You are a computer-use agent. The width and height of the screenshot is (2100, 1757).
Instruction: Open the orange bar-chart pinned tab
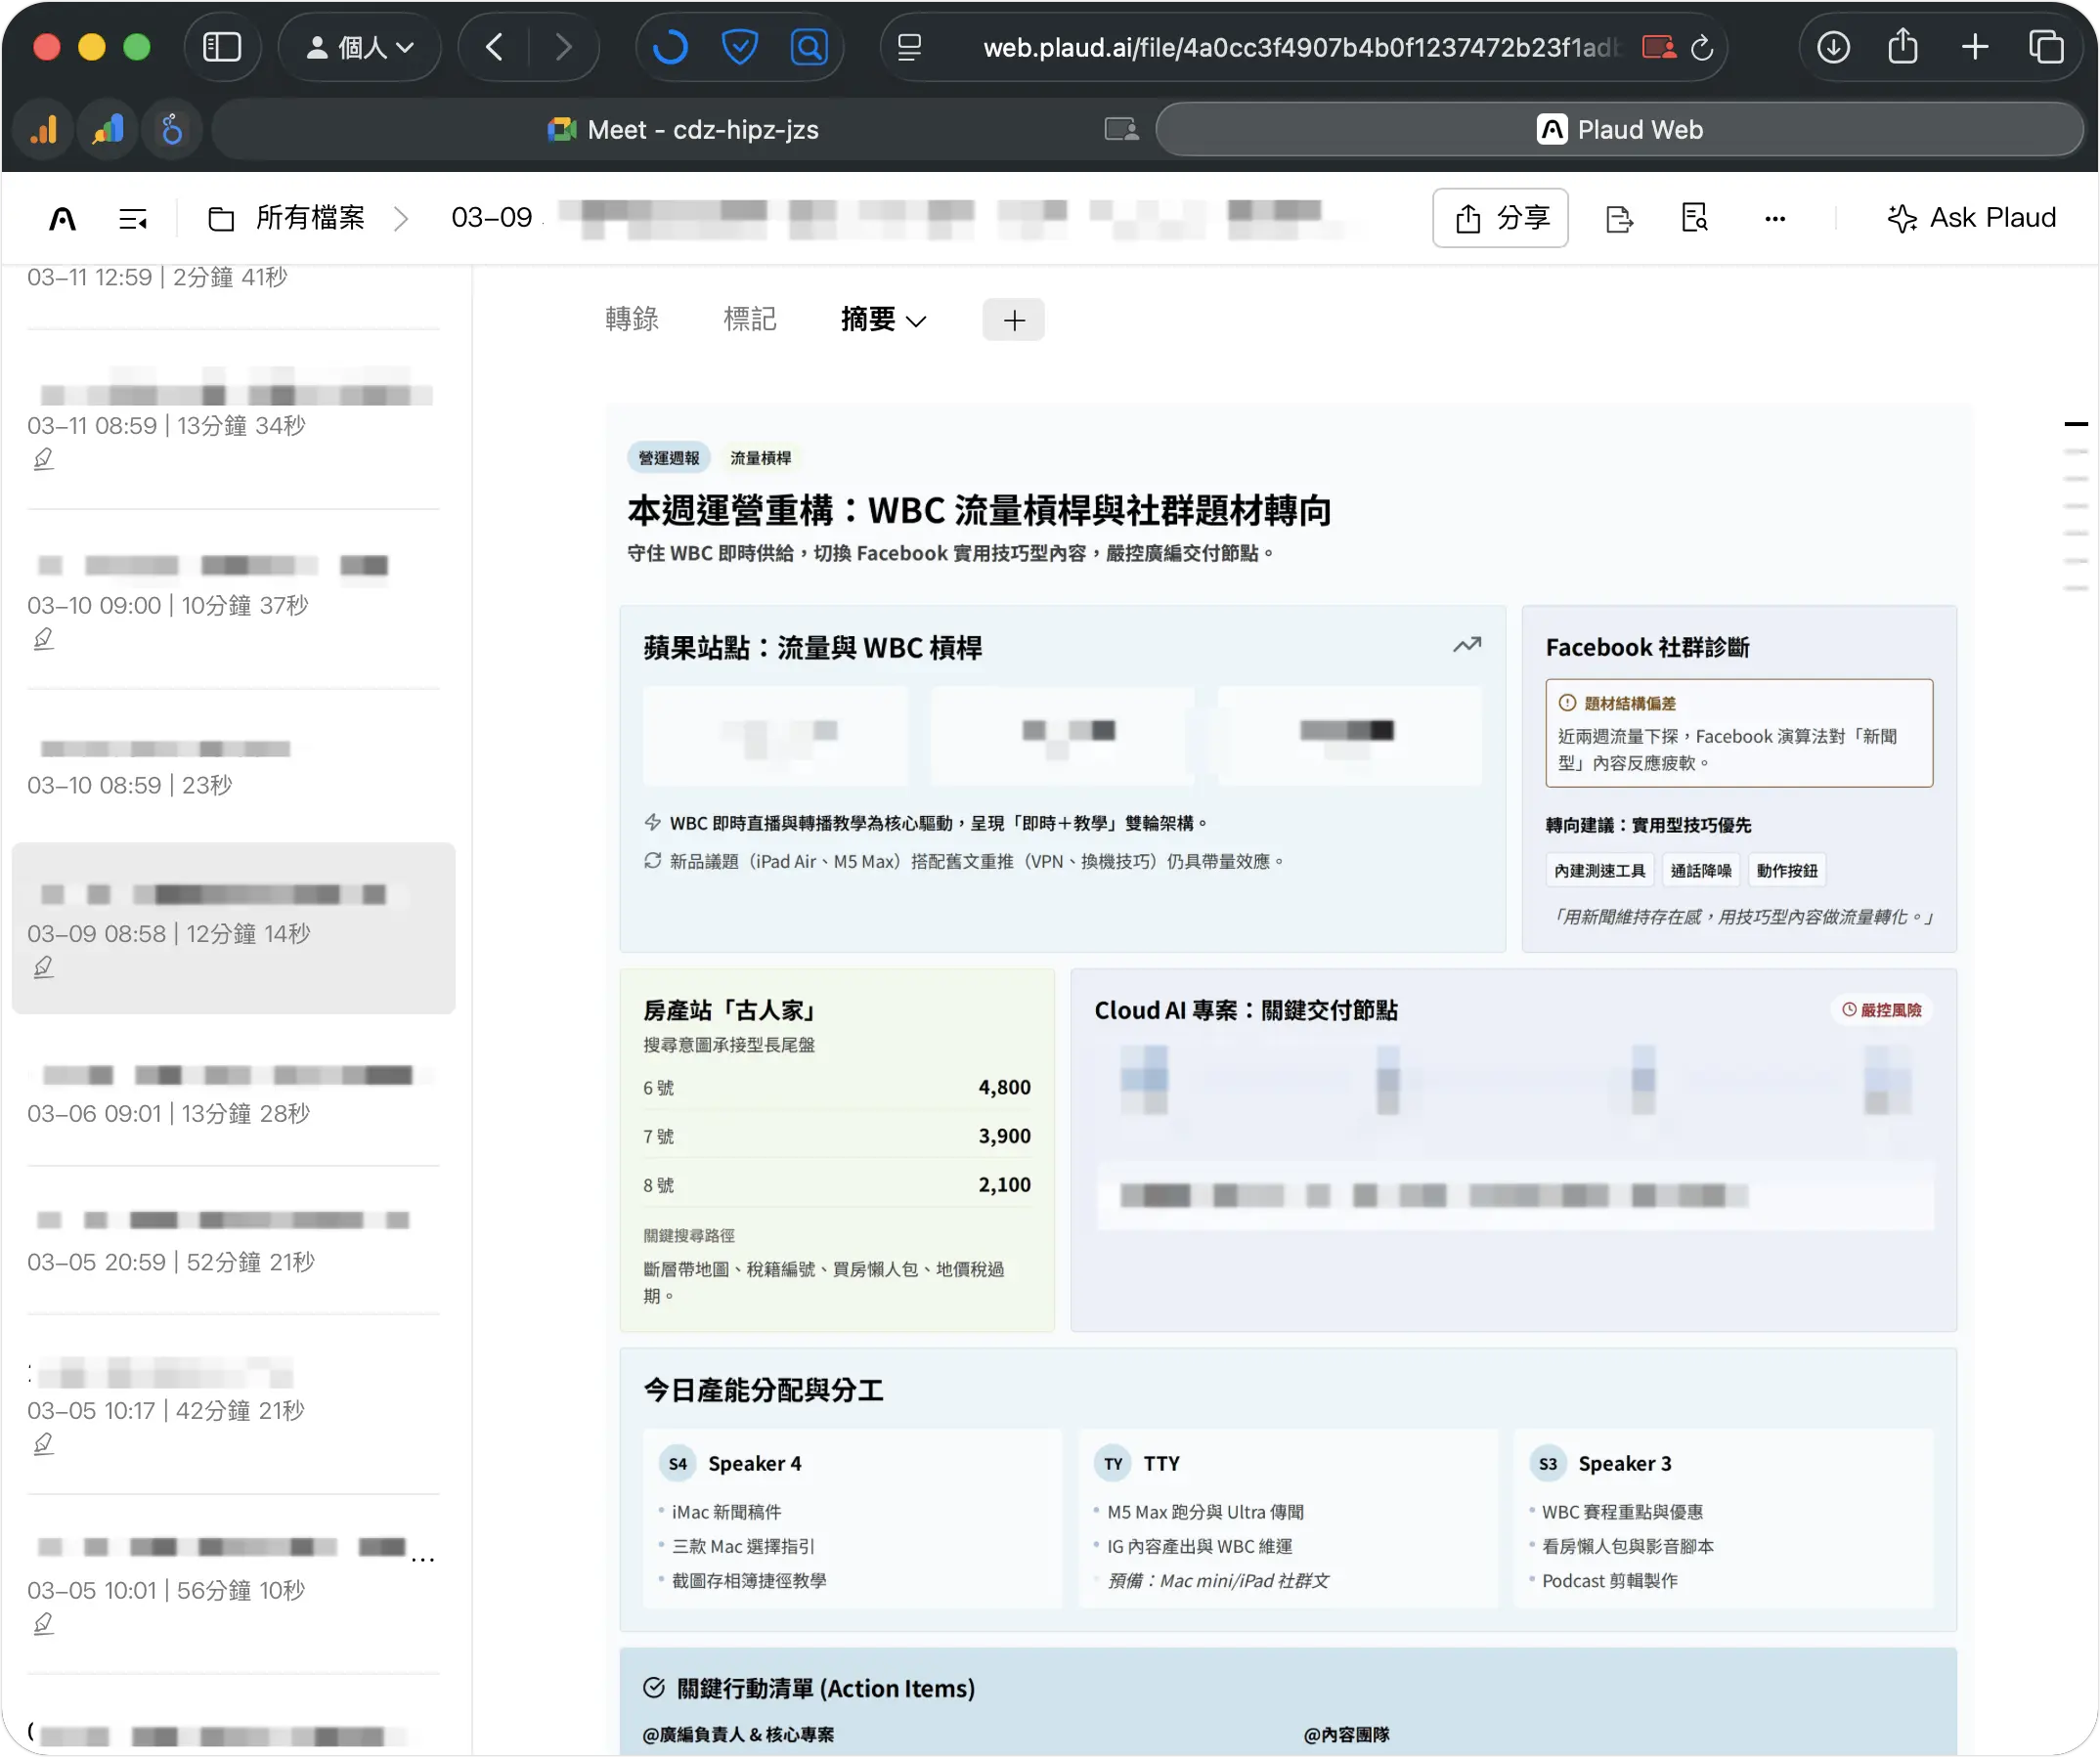pos(44,130)
